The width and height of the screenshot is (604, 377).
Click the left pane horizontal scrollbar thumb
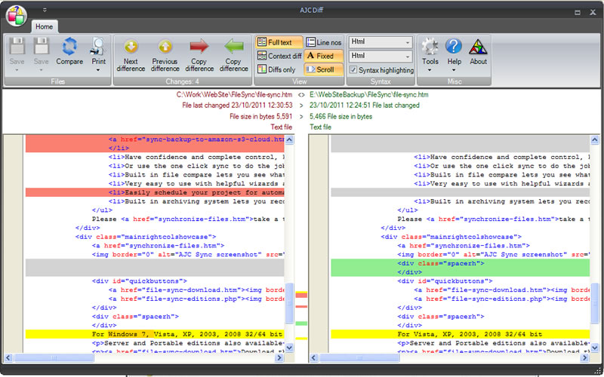[54, 357]
